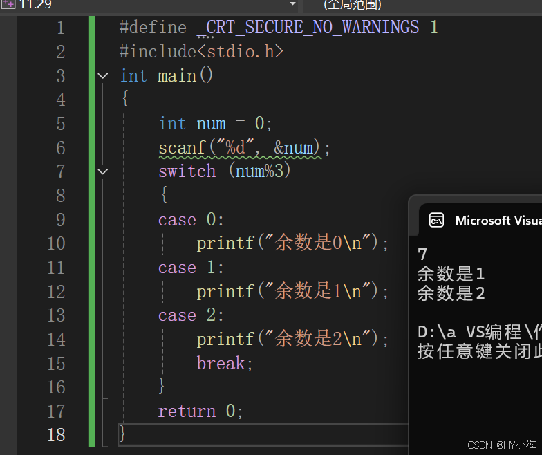
Task: Click the C++ project icon beside 11.29
Action: pos(8,4)
